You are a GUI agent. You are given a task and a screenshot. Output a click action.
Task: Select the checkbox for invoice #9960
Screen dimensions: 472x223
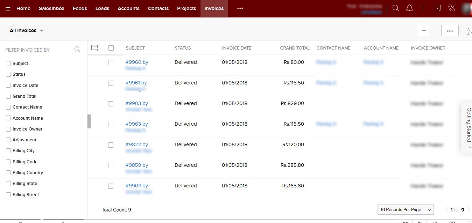111,62
